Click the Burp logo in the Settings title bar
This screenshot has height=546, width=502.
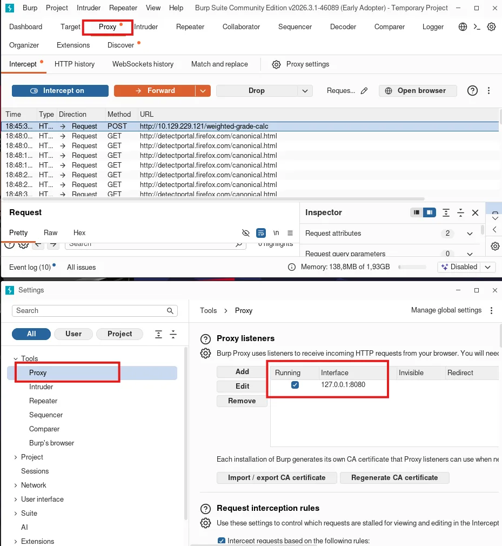point(10,290)
